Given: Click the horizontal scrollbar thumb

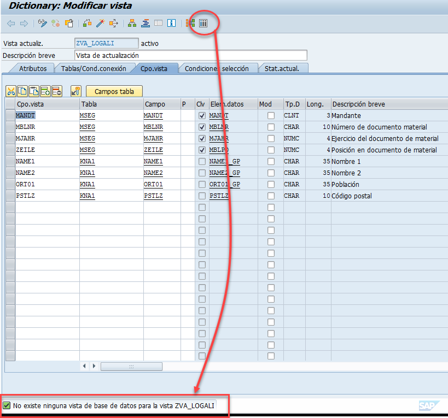Looking at the screenshot, I should point(131,366).
